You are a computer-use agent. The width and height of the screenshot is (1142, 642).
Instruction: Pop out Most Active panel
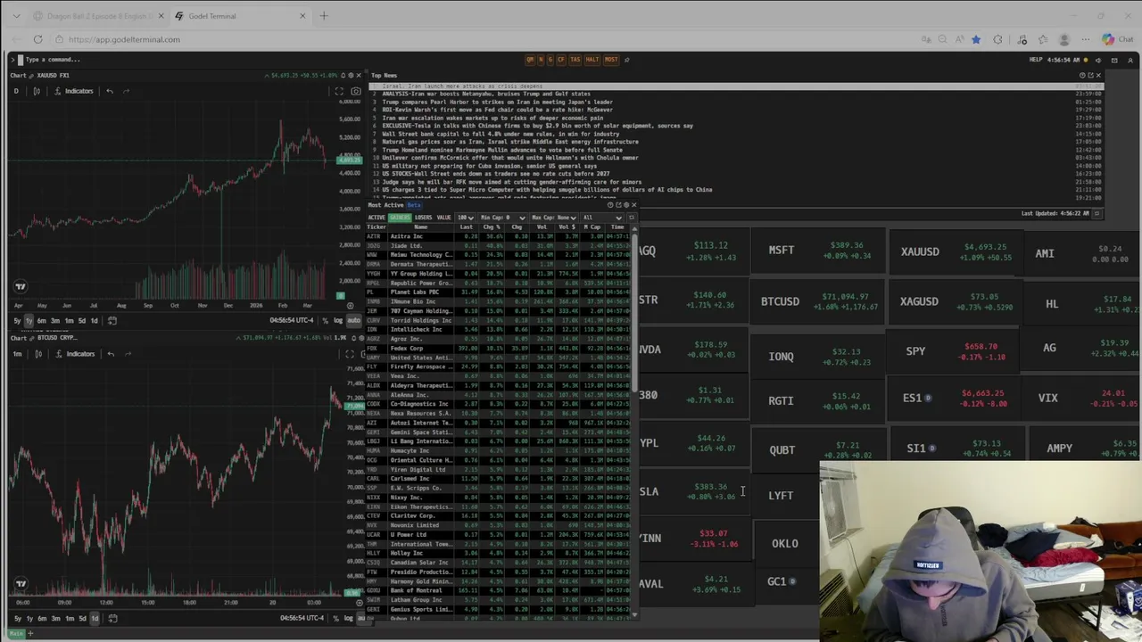619,205
